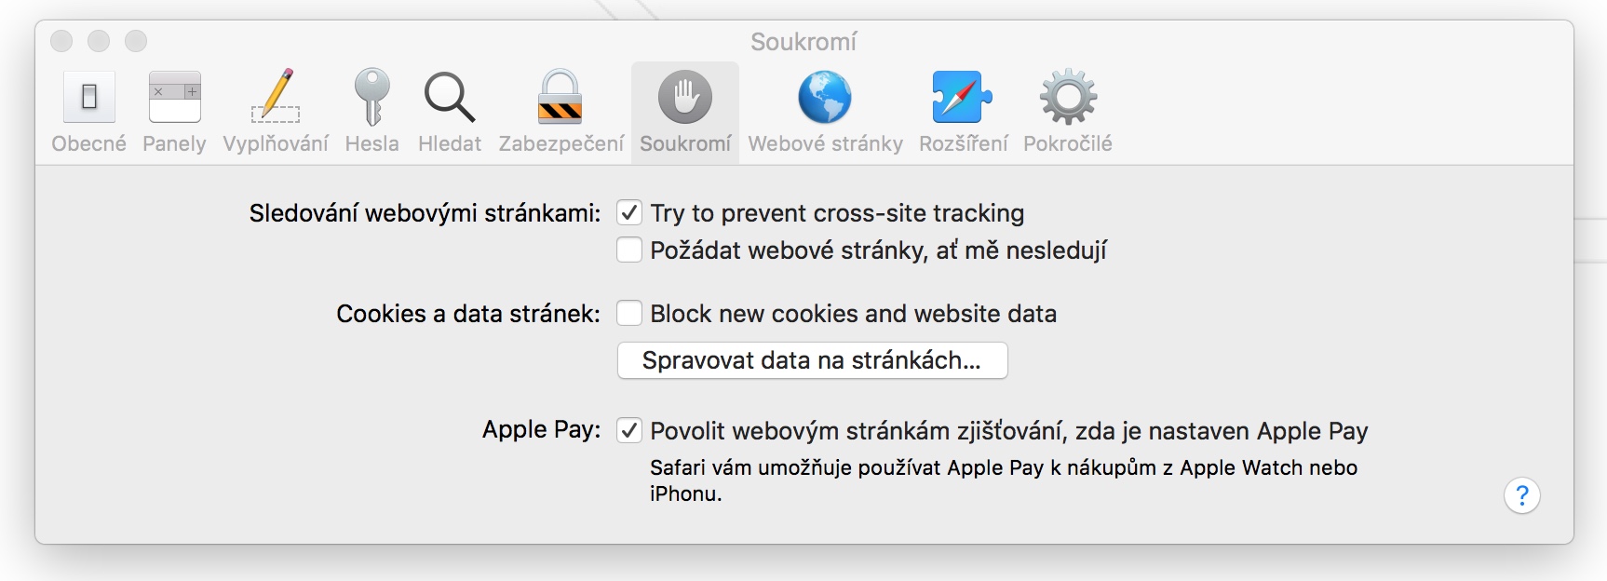Viewport: 1607px width, 581px height.
Task: Open help with question mark button
Action: click(x=1521, y=495)
